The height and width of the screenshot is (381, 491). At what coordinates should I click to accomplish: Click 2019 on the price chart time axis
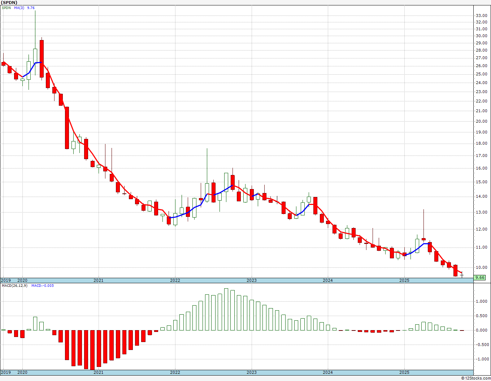pos(6,280)
